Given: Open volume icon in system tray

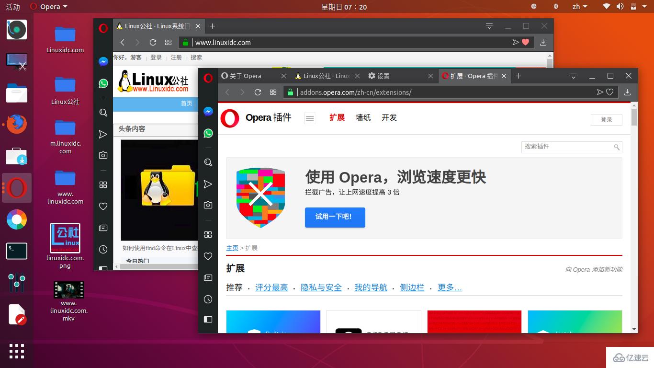Looking at the screenshot, I should tap(620, 7).
